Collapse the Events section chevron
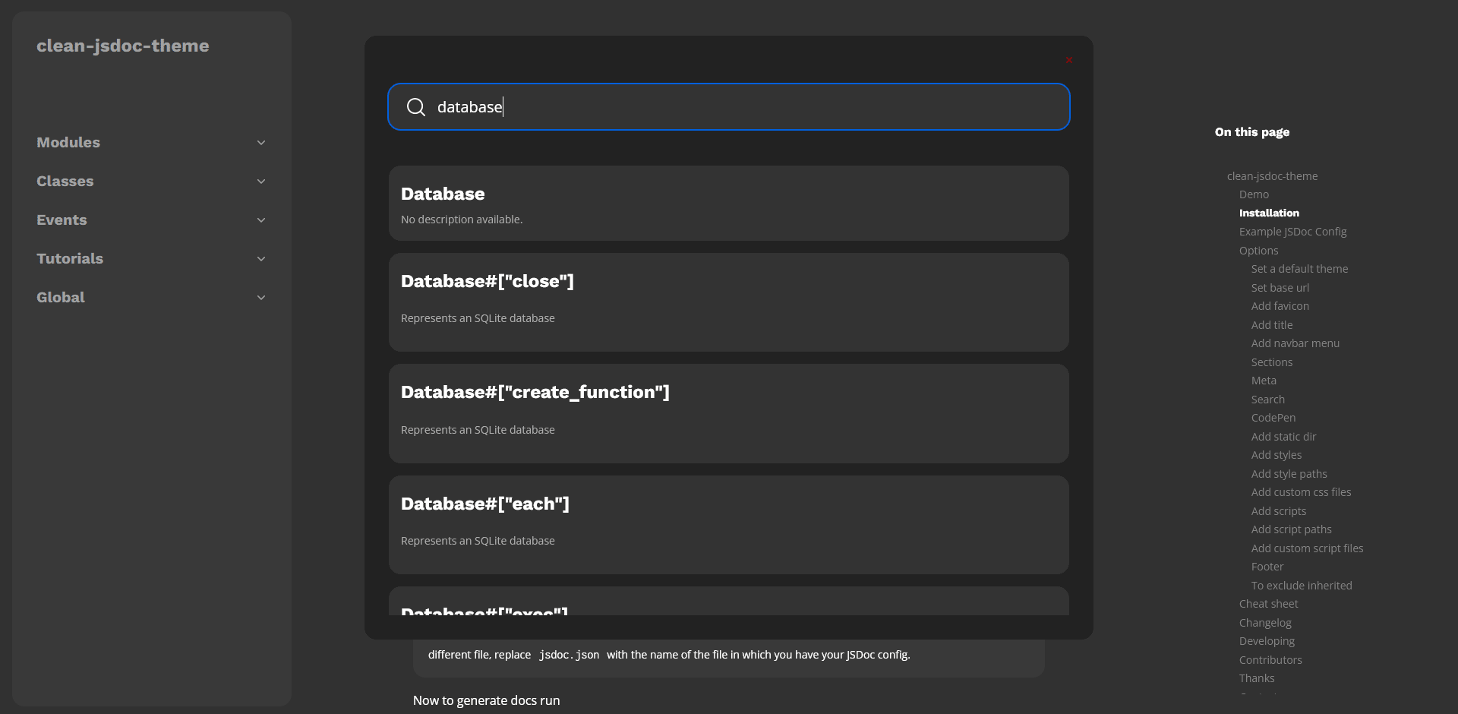 [261, 220]
